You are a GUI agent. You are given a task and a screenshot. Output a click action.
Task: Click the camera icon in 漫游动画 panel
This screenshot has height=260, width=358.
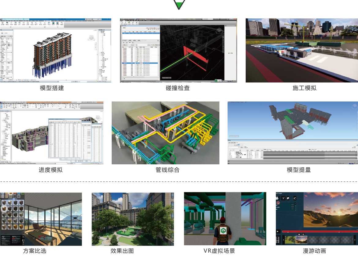(x=278, y=198)
